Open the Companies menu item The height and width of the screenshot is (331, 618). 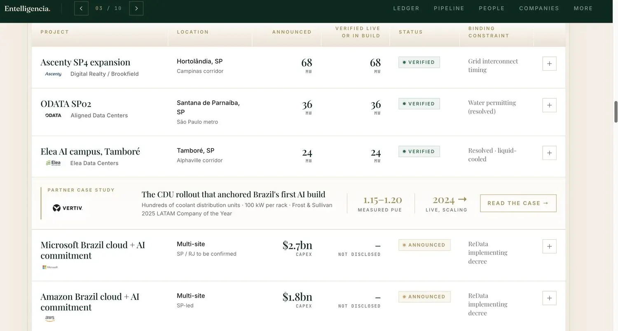pos(539,8)
